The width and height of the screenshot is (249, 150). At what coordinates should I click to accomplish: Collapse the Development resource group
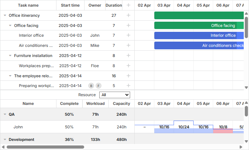5,140
